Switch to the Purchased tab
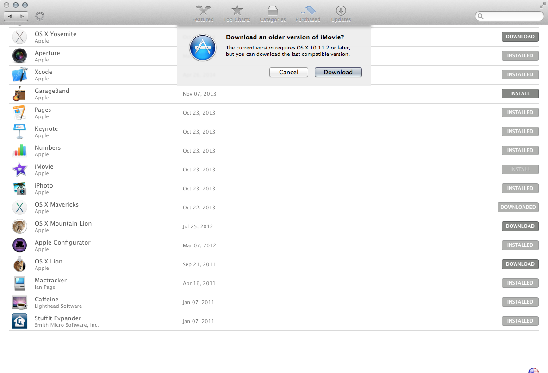The width and height of the screenshot is (548, 373). (307, 14)
